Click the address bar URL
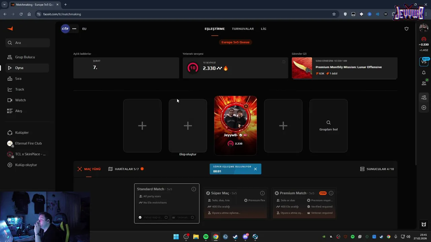The width and height of the screenshot is (431, 242). click(62, 14)
